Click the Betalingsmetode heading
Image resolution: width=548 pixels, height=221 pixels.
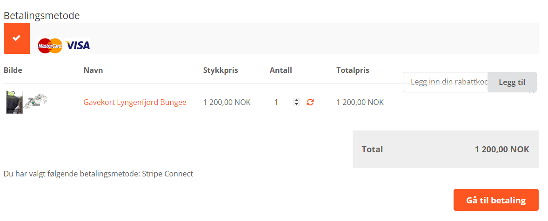[42, 15]
